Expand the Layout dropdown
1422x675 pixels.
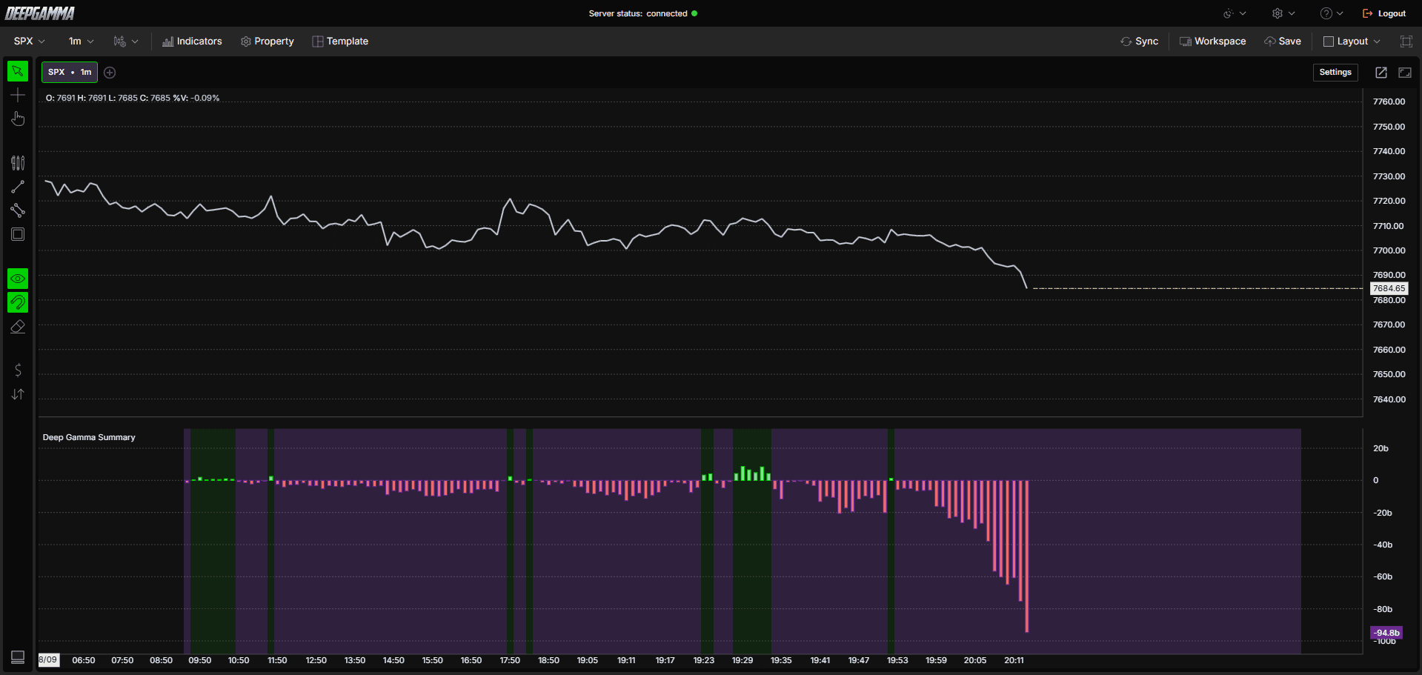click(x=1352, y=41)
